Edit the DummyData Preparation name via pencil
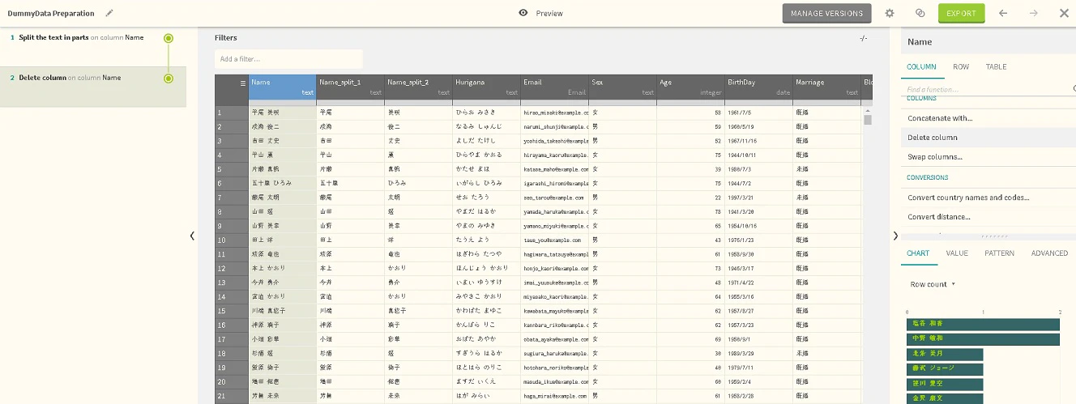Screen dimensions: 1076x404 tap(109, 13)
